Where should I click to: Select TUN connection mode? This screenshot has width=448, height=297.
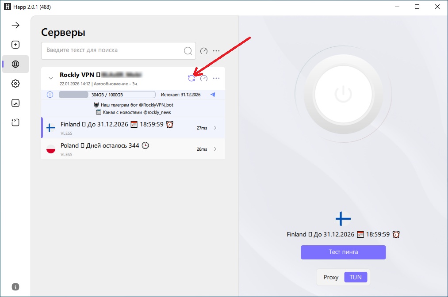point(356,277)
